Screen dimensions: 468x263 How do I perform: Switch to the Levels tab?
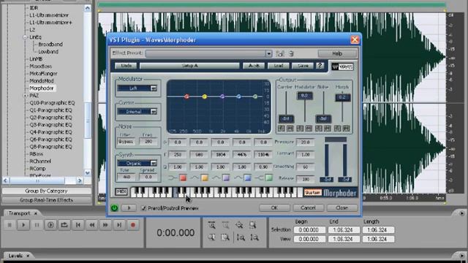tap(15, 256)
